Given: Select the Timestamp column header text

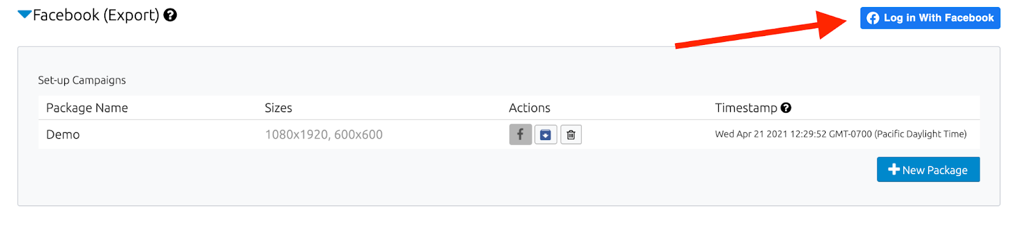Looking at the screenshot, I should 746,108.
